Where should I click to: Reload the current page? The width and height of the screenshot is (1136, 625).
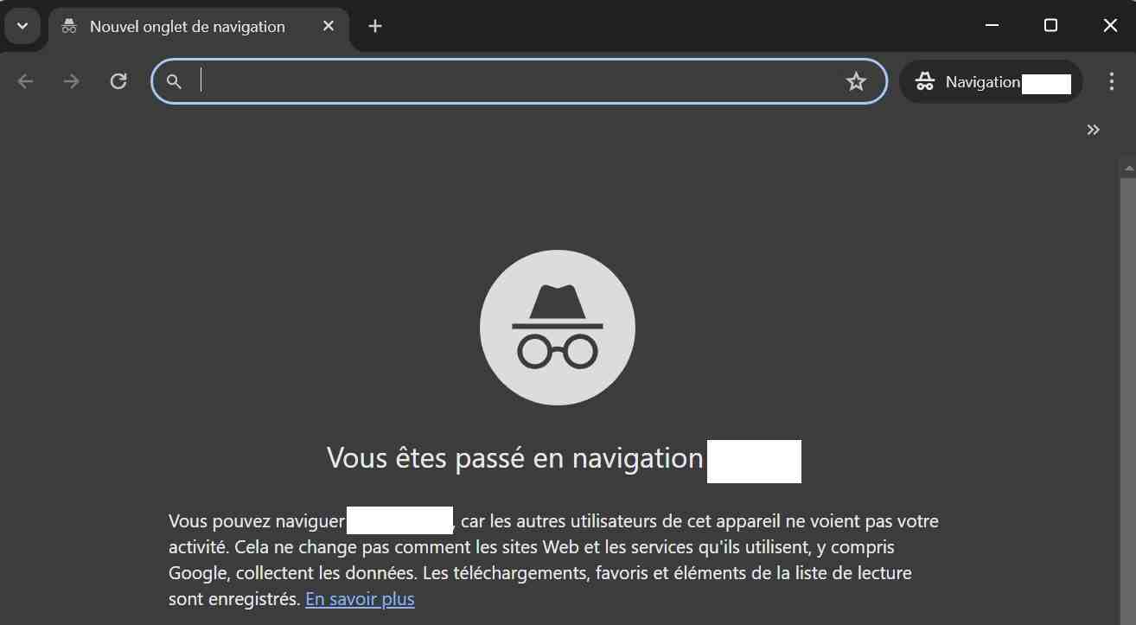click(118, 81)
